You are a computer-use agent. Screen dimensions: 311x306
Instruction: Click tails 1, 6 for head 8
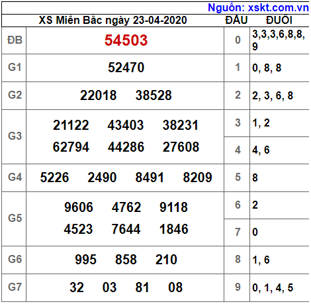261,260
